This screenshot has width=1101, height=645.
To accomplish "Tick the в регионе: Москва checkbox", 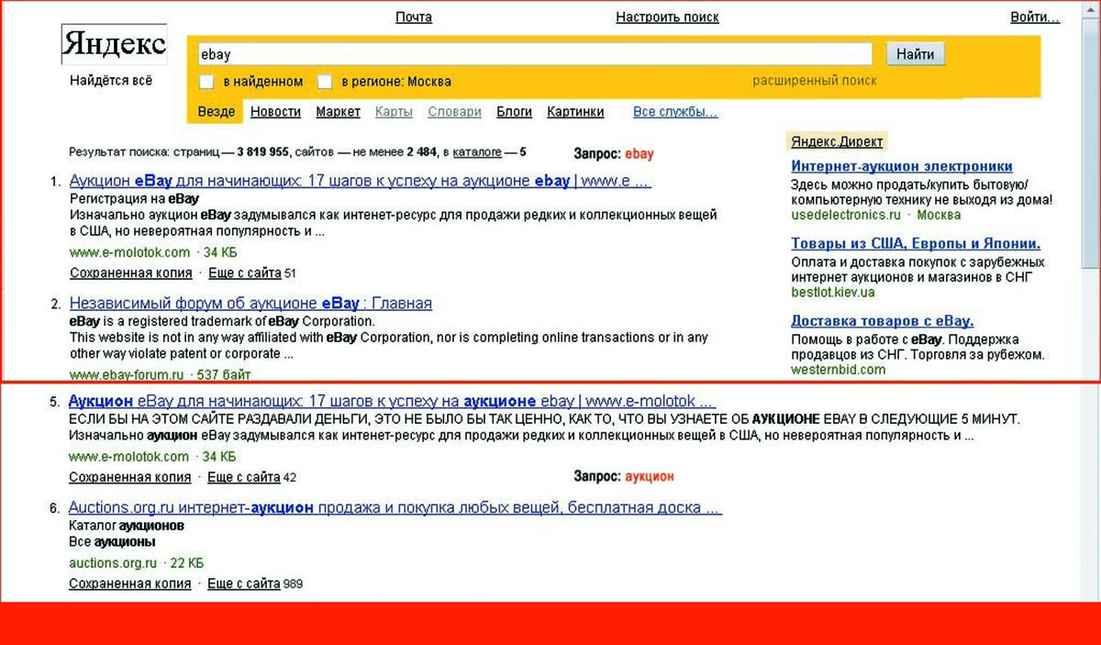I will [324, 82].
